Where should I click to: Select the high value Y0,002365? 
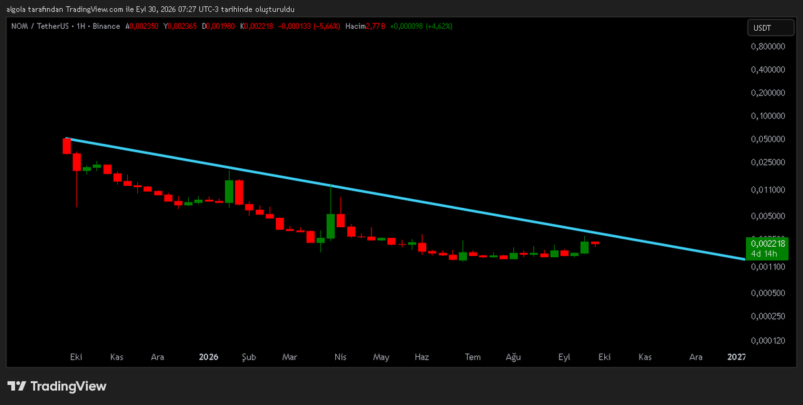pos(180,26)
